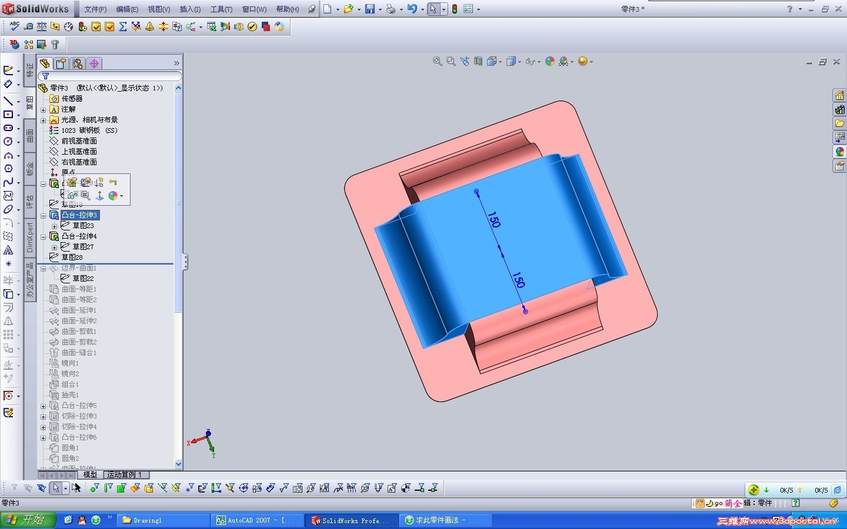
Task: Select the Rectangle sketch tool
Action: (x=8, y=115)
